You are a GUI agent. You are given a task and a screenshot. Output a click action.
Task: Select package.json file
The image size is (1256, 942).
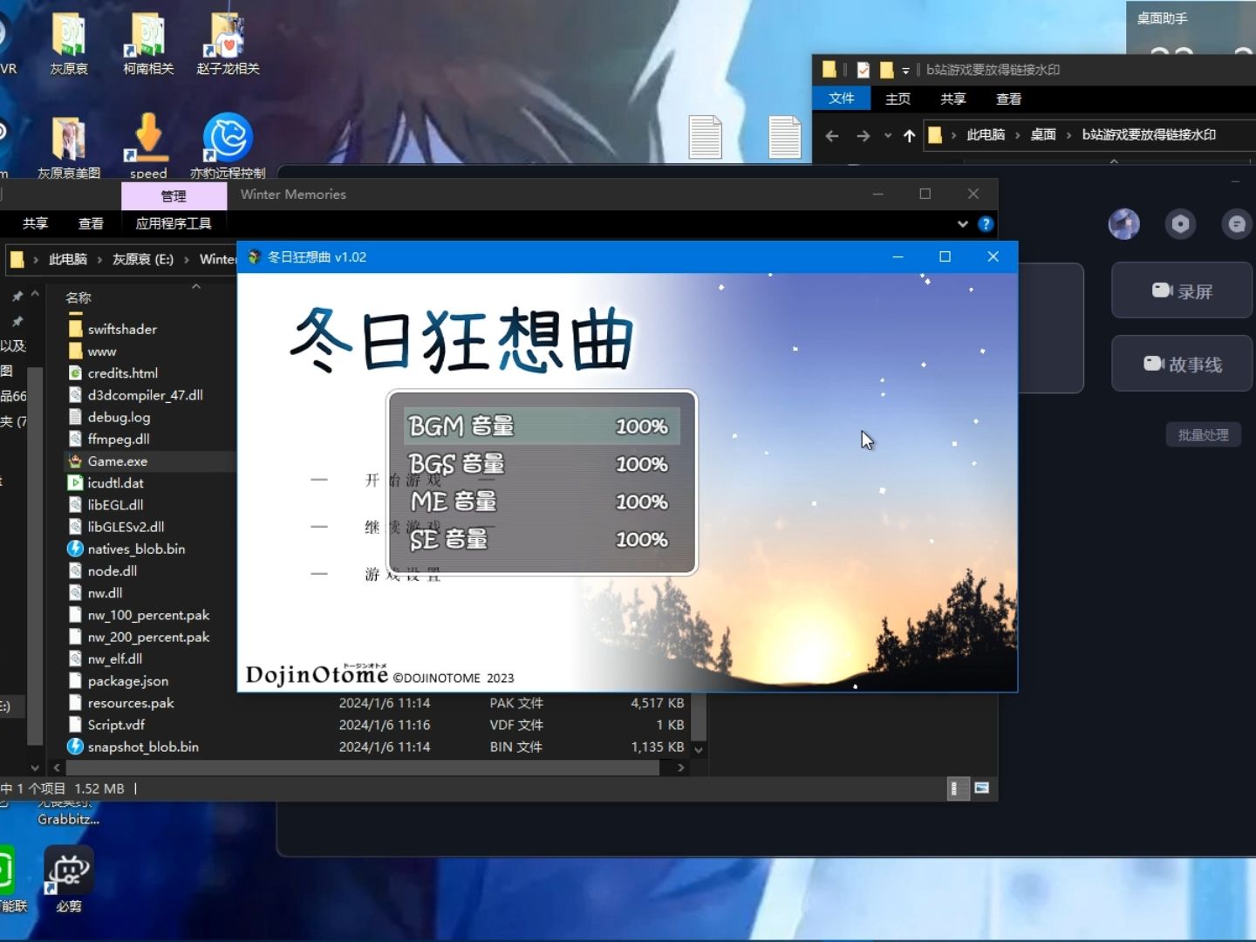[x=127, y=680]
